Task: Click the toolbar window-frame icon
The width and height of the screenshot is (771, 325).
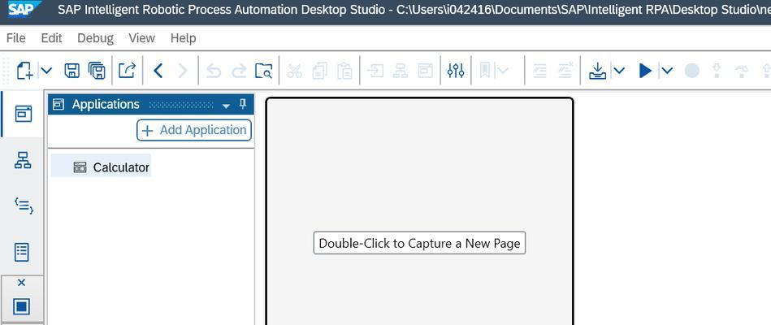Action: coord(426,71)
